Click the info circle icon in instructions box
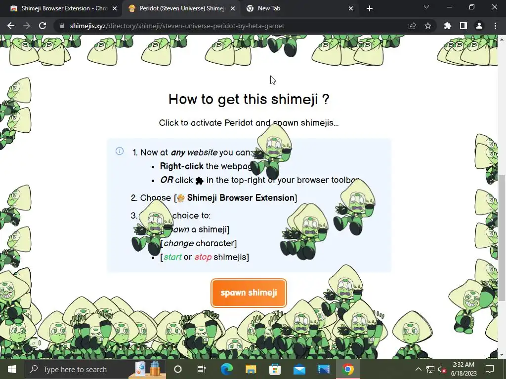 pos(120,151)
